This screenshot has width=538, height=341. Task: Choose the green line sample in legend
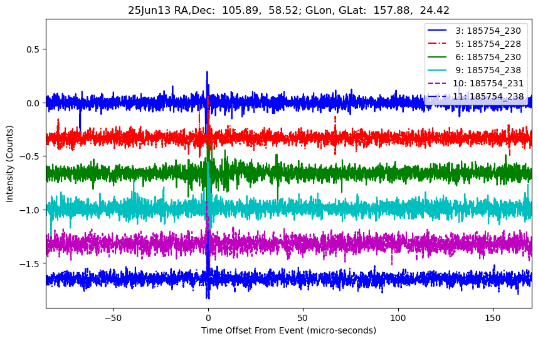tap(438, 56)
